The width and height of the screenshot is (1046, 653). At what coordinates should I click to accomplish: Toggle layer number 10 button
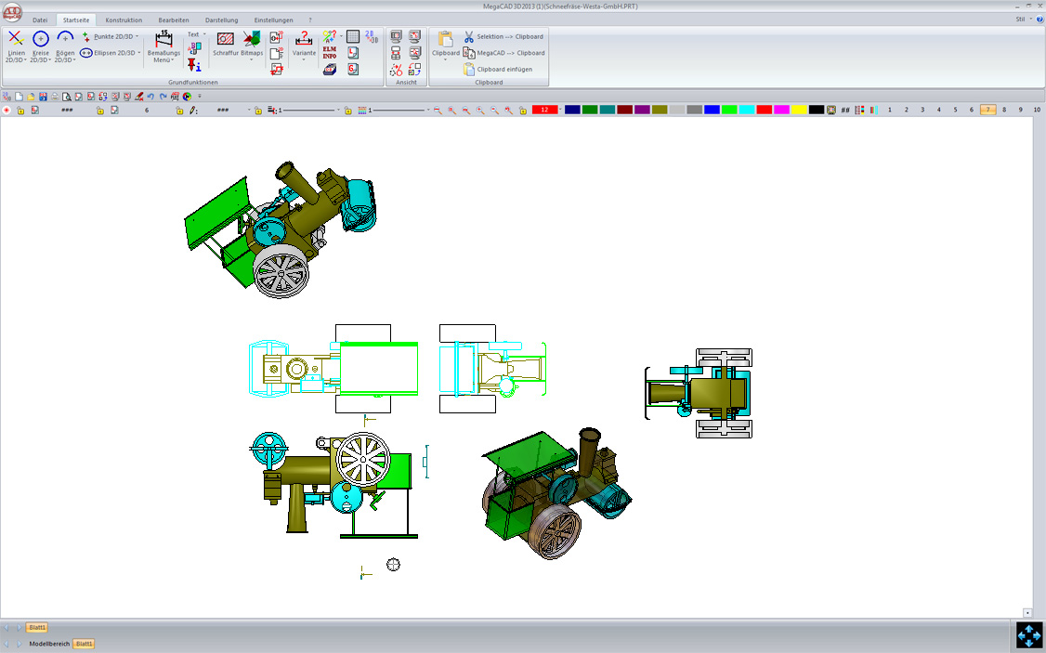coord(1036,110)
